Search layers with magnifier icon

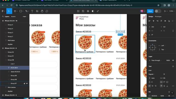[3, 16]
